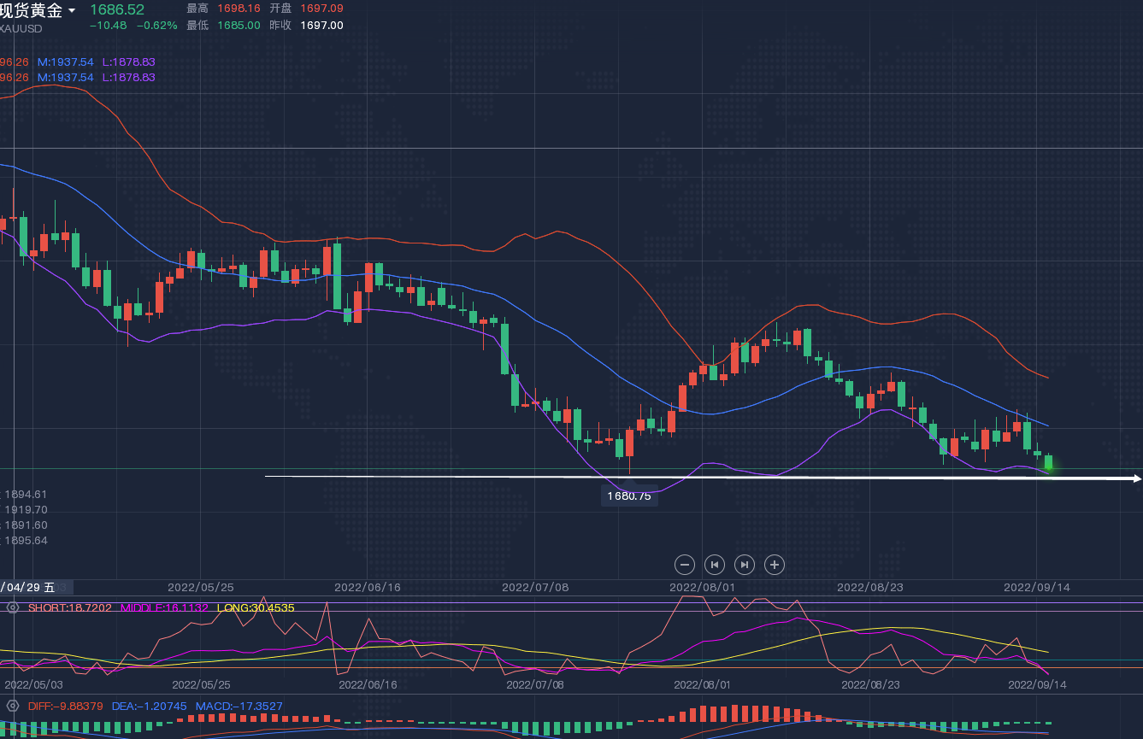Click the arrowhead of the white support line
The width and height of the screenshot is (1143, 739).
tap(1136, 478)
